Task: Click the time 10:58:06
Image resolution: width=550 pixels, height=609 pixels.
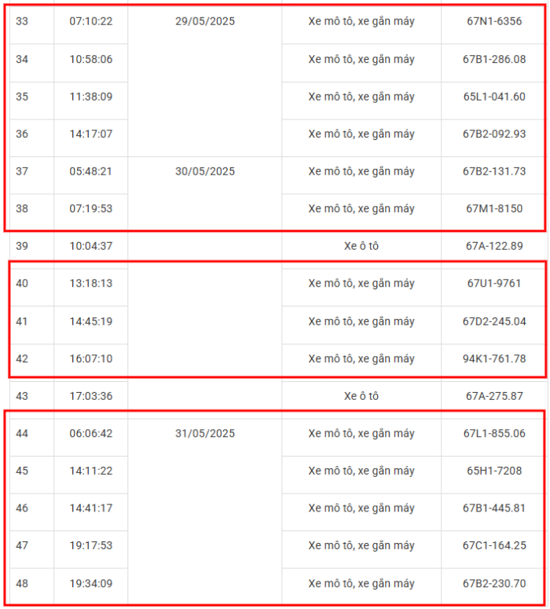Action: [x=90, y=59]
